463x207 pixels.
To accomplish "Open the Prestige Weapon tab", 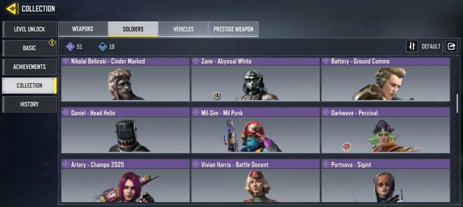I will (233, 29).
